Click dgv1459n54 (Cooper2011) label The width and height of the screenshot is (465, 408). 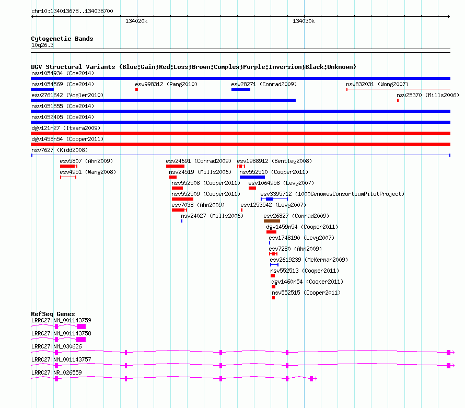tap(302, 227)
